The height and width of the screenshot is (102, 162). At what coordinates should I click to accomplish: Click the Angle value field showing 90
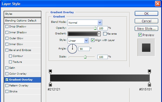pos(84,49)
